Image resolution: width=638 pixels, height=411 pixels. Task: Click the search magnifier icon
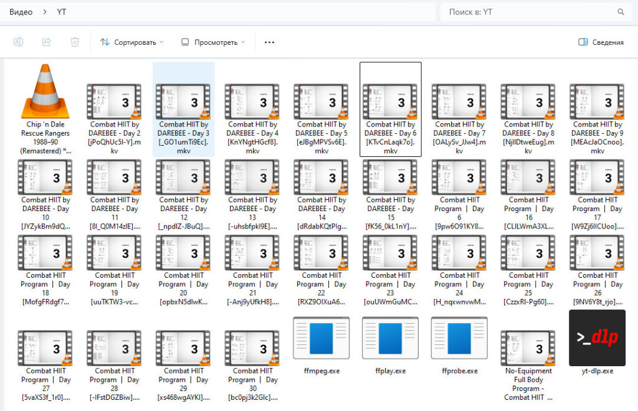click(x=621, y=12)
